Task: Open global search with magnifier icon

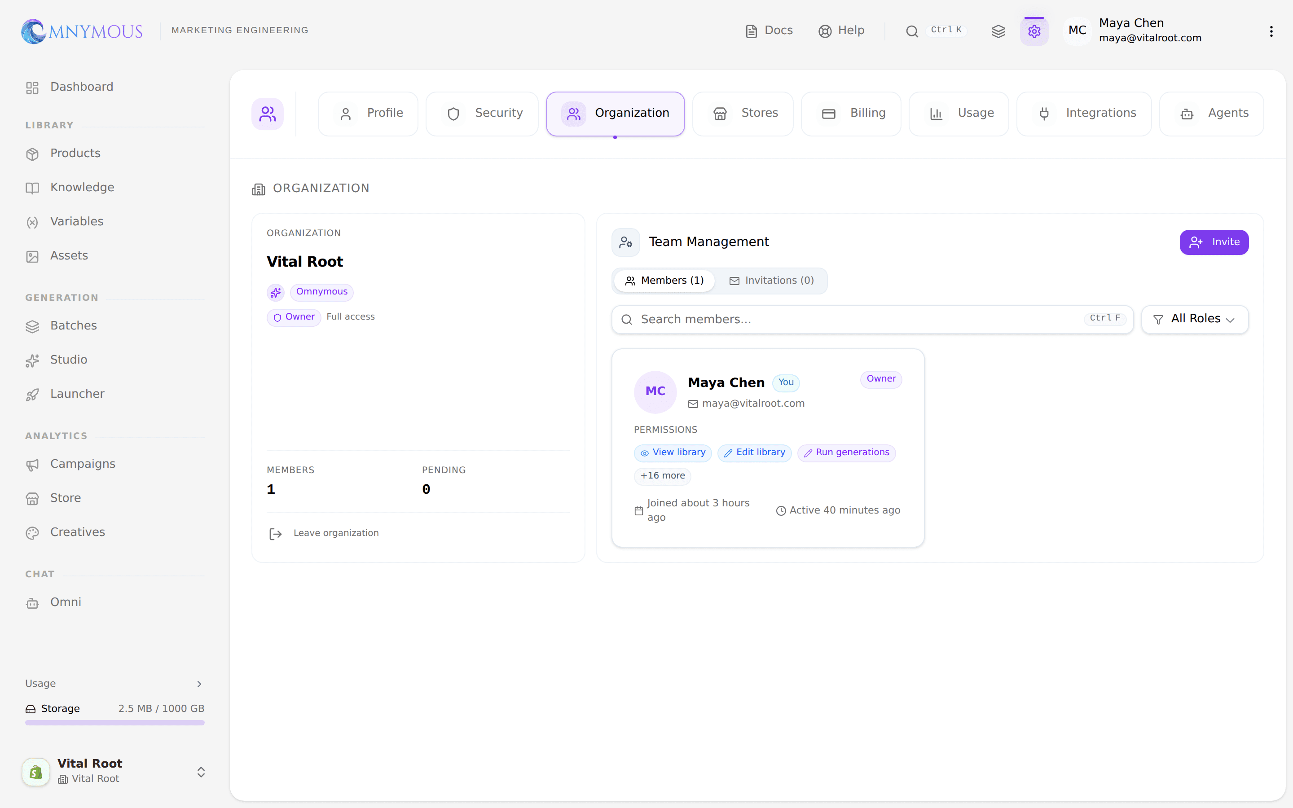Action: (x=911, y=31)
